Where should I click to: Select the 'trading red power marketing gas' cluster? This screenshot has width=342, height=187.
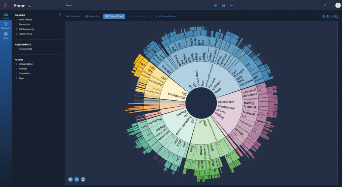[180, 124]
